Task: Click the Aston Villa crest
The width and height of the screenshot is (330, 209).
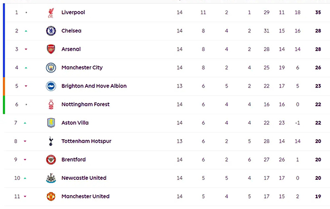Action: pyautogui.click(x=51, y=123)
